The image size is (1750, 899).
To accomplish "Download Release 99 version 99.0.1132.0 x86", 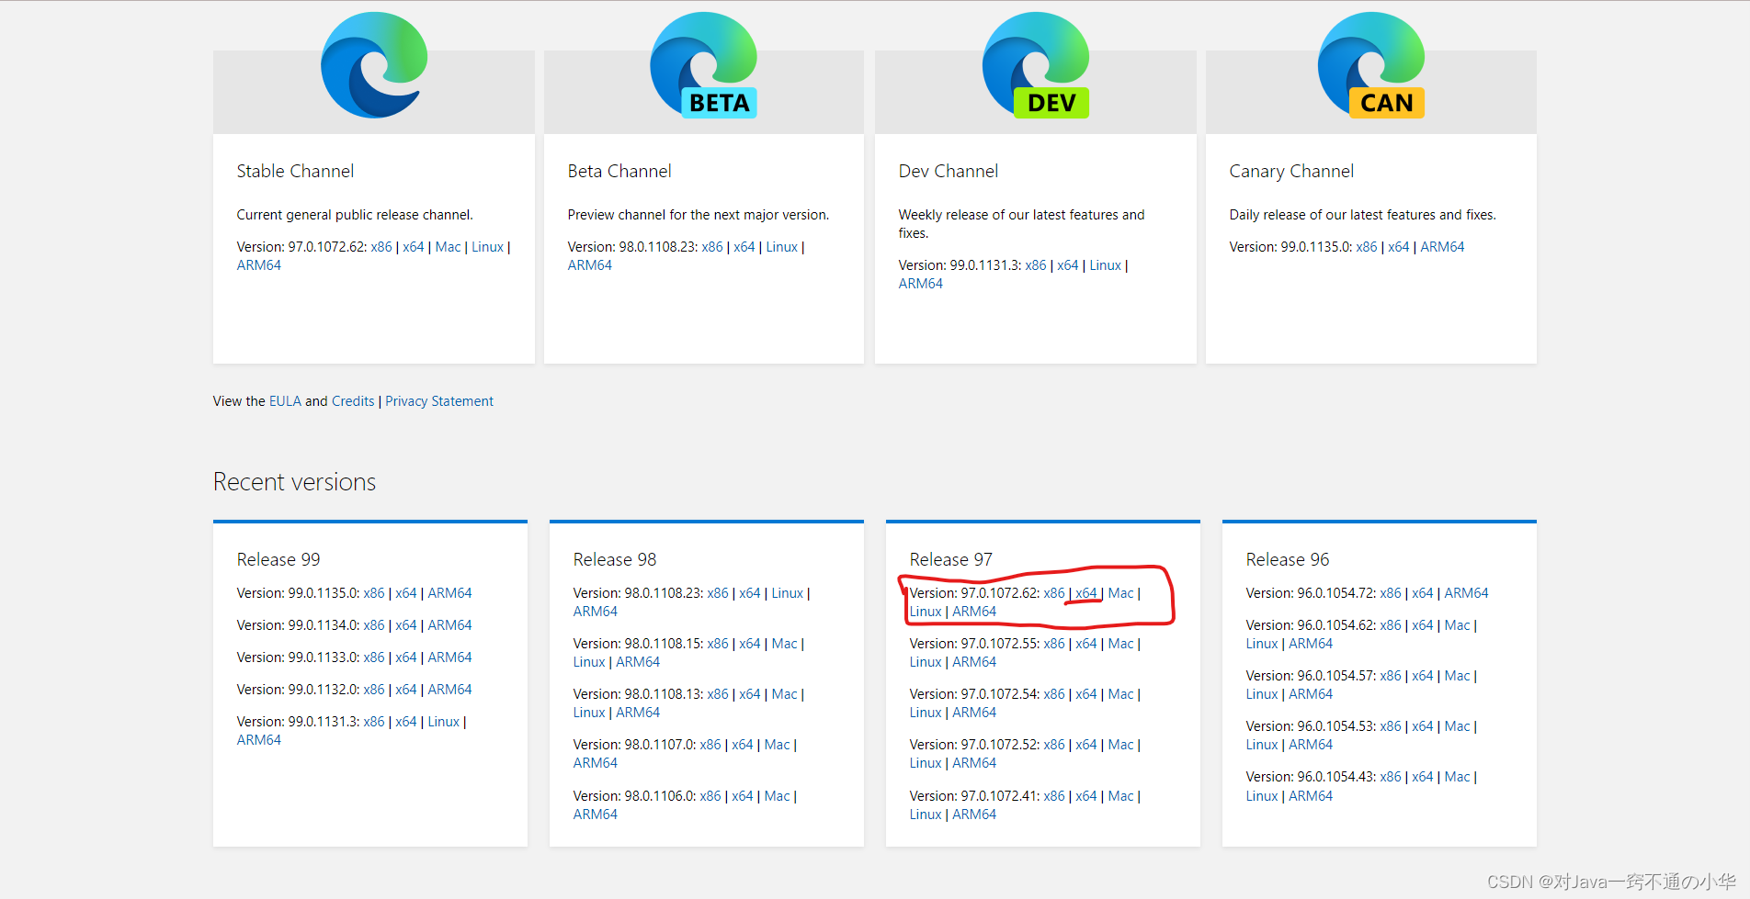I will click(374, 690).
